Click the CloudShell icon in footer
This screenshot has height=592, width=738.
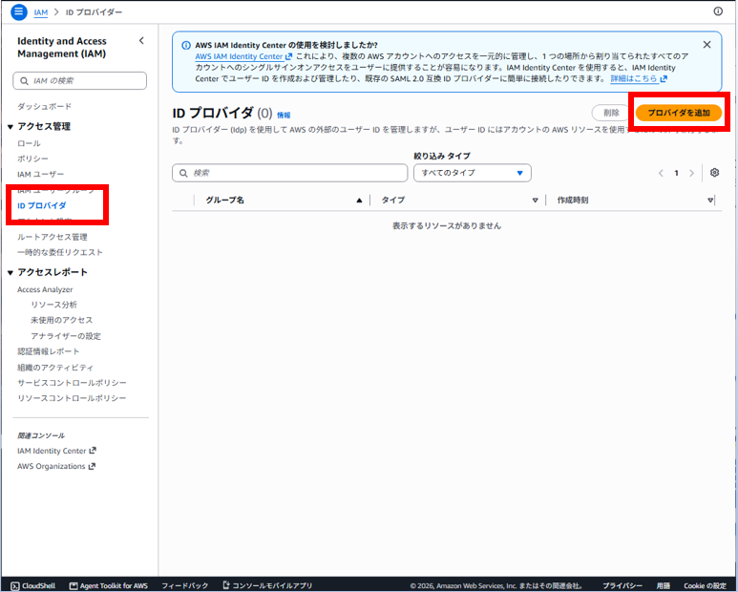coord(15,586)
